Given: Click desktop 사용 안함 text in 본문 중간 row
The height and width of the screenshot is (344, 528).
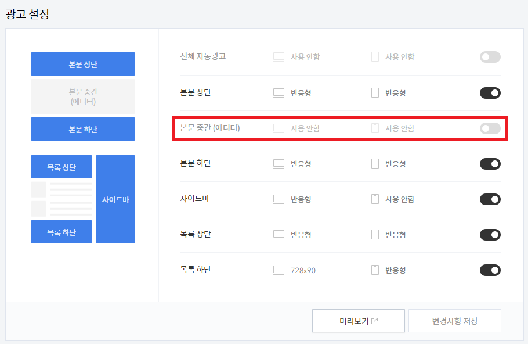Looking at the screenshot, I should 305,128.
